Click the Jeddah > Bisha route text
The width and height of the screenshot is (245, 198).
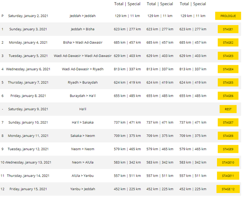pyautogui.click(x=83, y=29)
